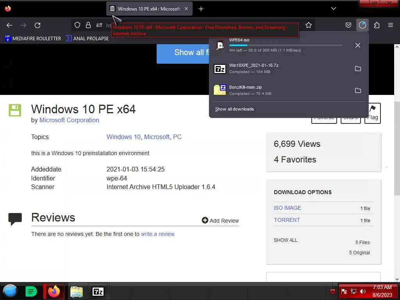
Task: Click the volume speaker tray icon
Action: point(362,291)
